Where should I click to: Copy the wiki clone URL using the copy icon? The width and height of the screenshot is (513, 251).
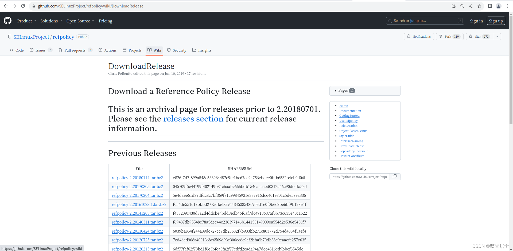(x=395, y=177)
